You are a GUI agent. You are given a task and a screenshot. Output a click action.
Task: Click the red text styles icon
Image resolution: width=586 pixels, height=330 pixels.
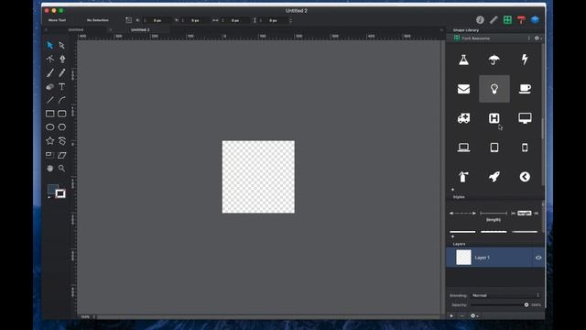[x=521, y=20]
